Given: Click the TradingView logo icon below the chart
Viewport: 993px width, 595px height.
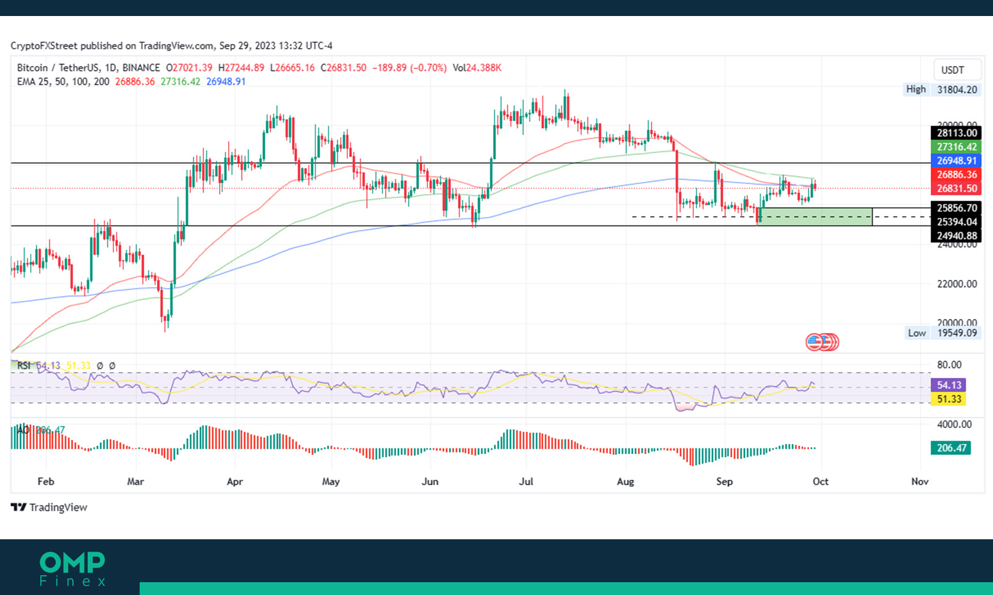Looking at the screenshot, I should pos(19,507).
